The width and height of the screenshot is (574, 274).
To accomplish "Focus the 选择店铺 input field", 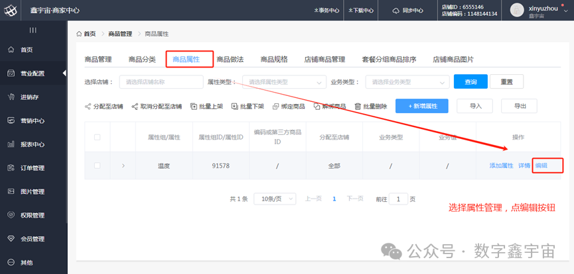I will [161, 82].
